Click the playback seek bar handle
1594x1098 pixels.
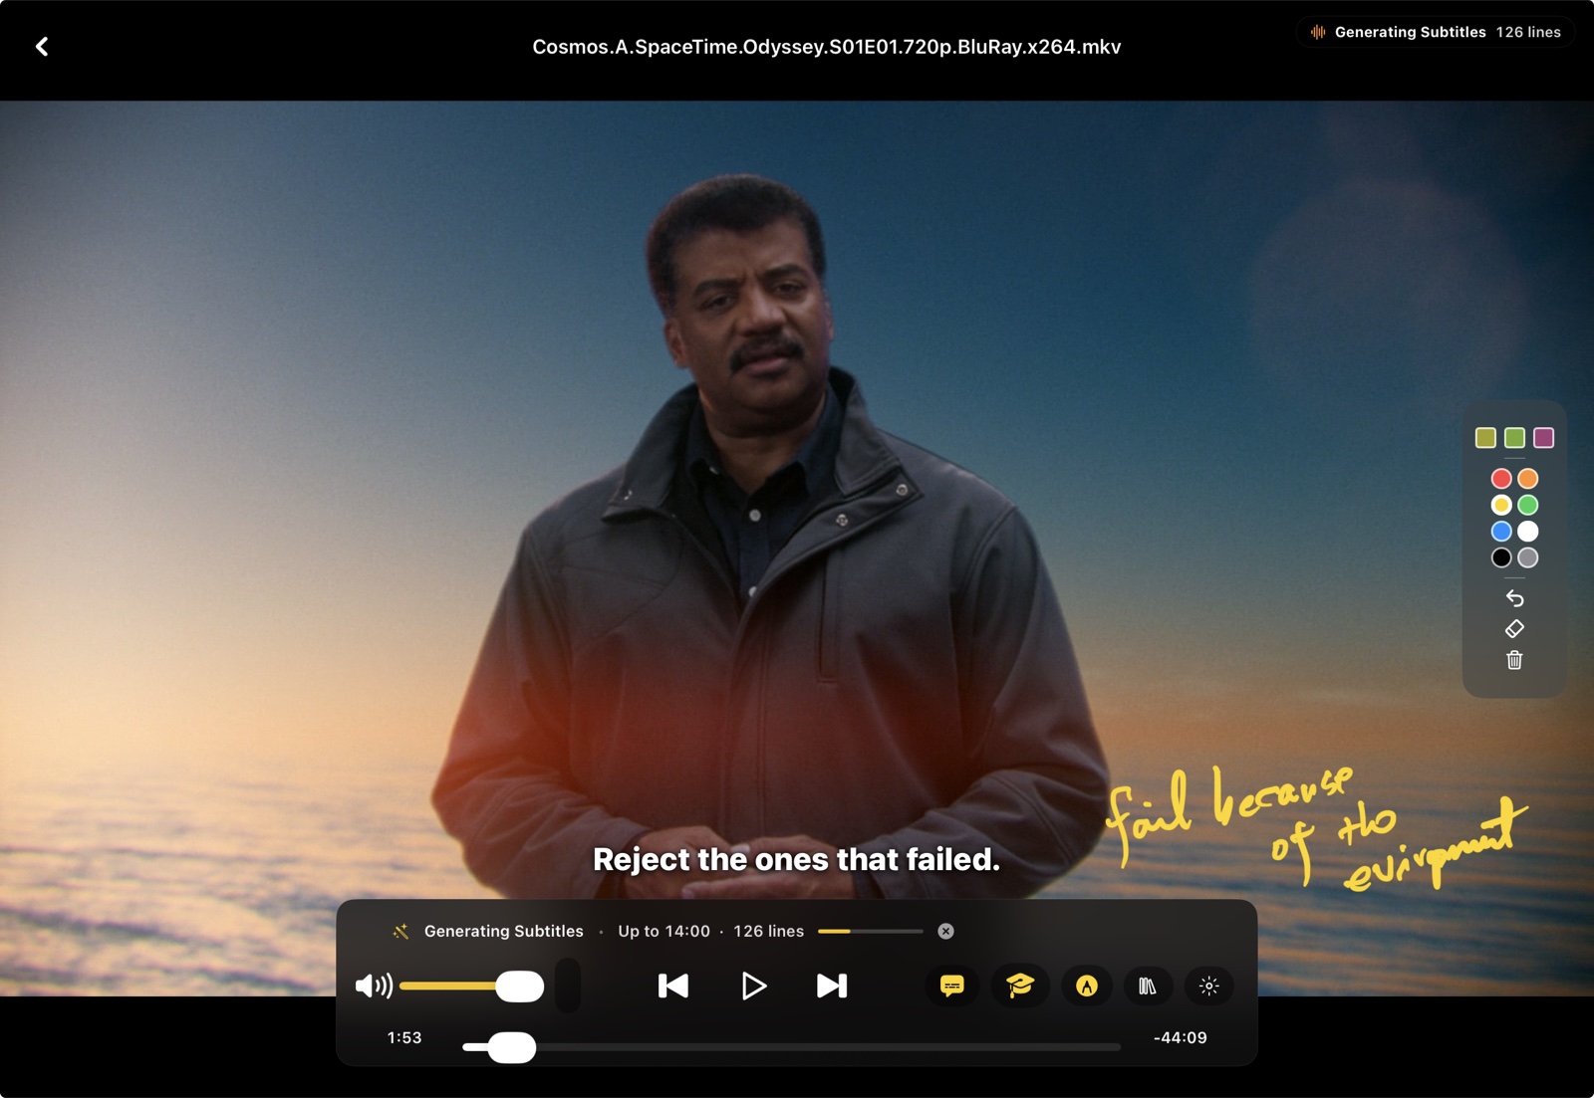pos(512,1047)
